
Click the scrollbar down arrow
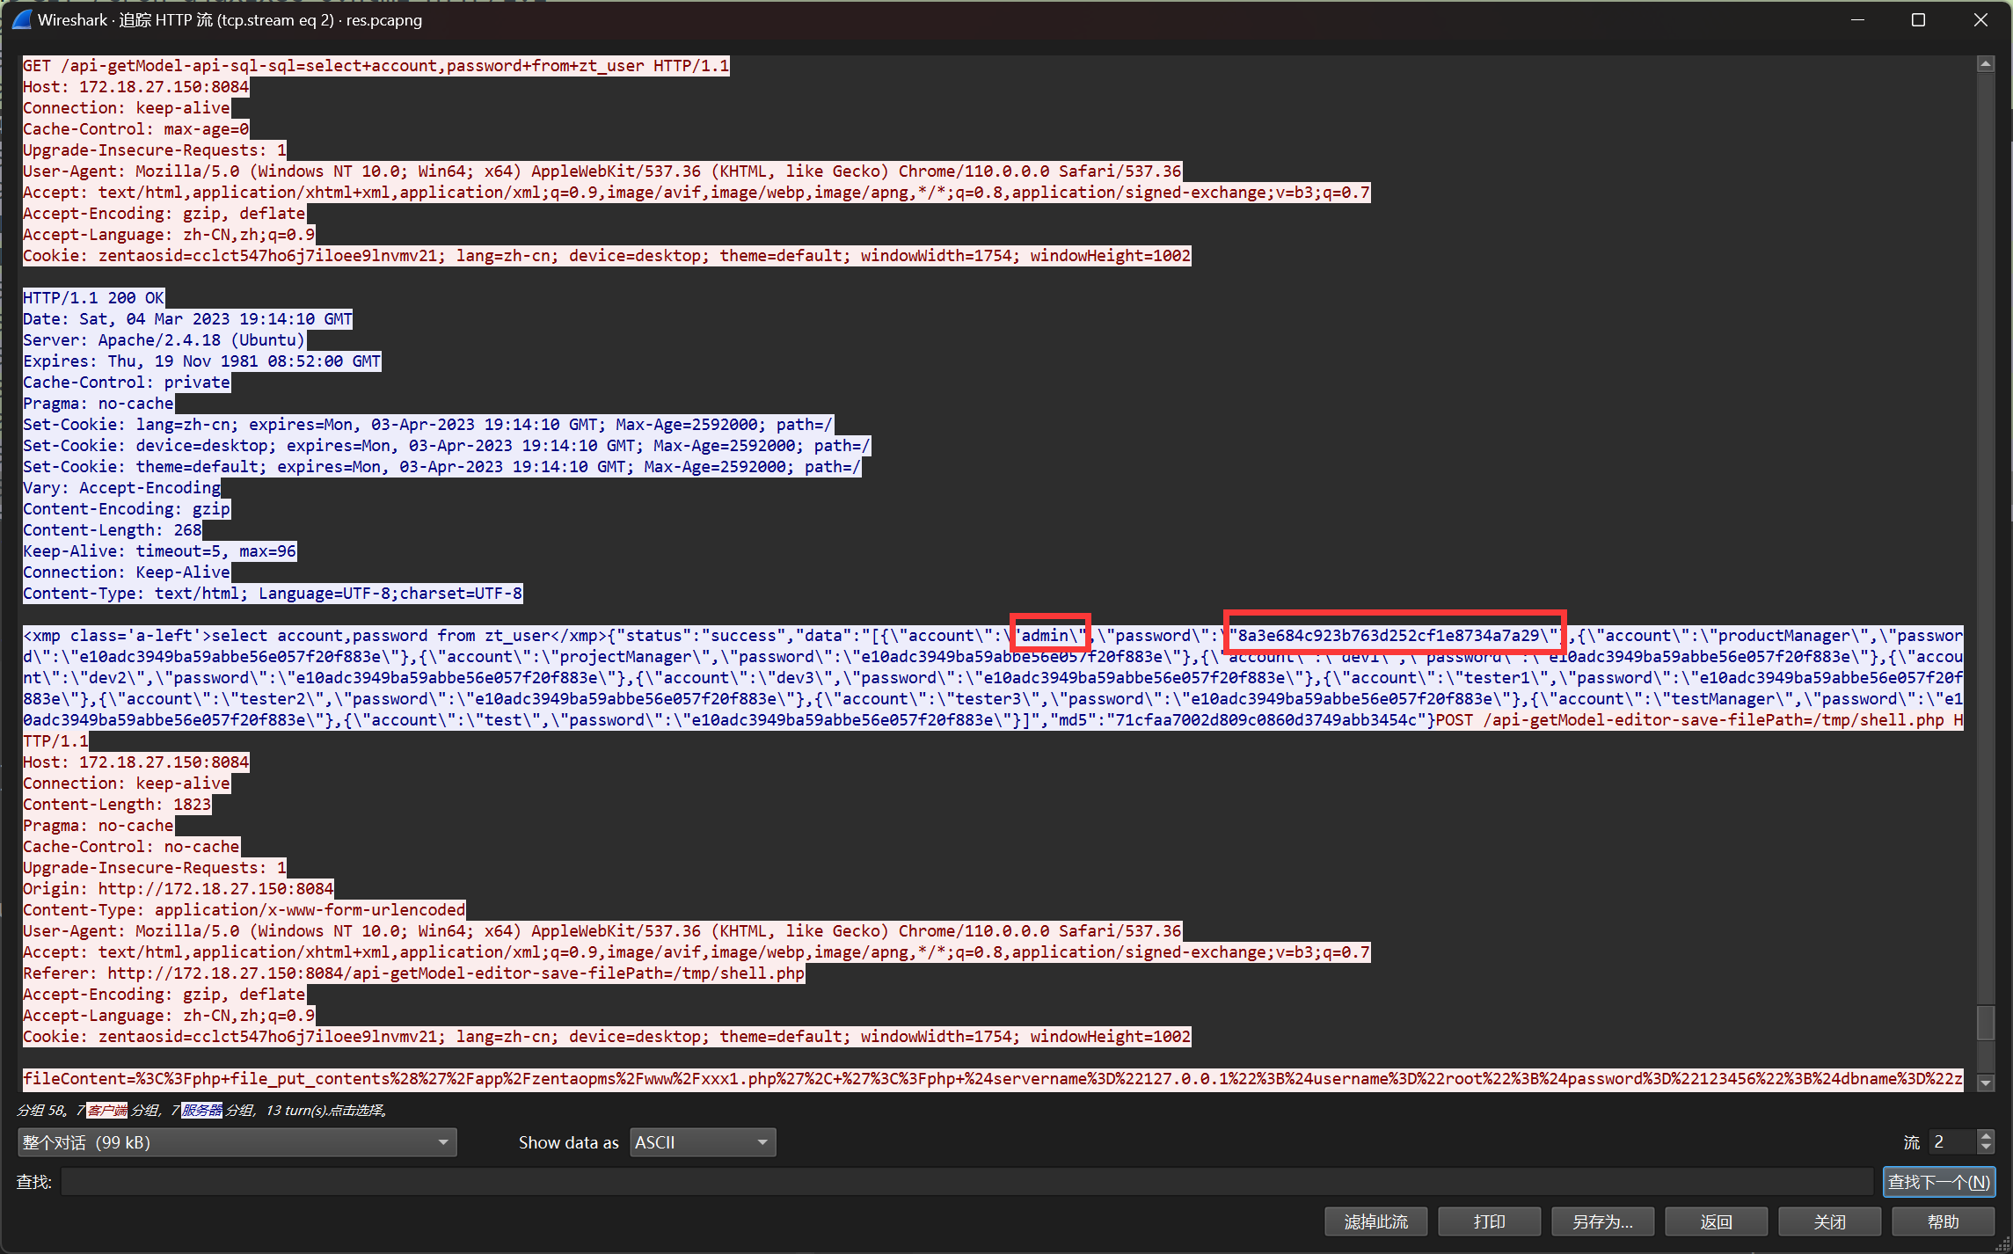tap(1985, 1083)
